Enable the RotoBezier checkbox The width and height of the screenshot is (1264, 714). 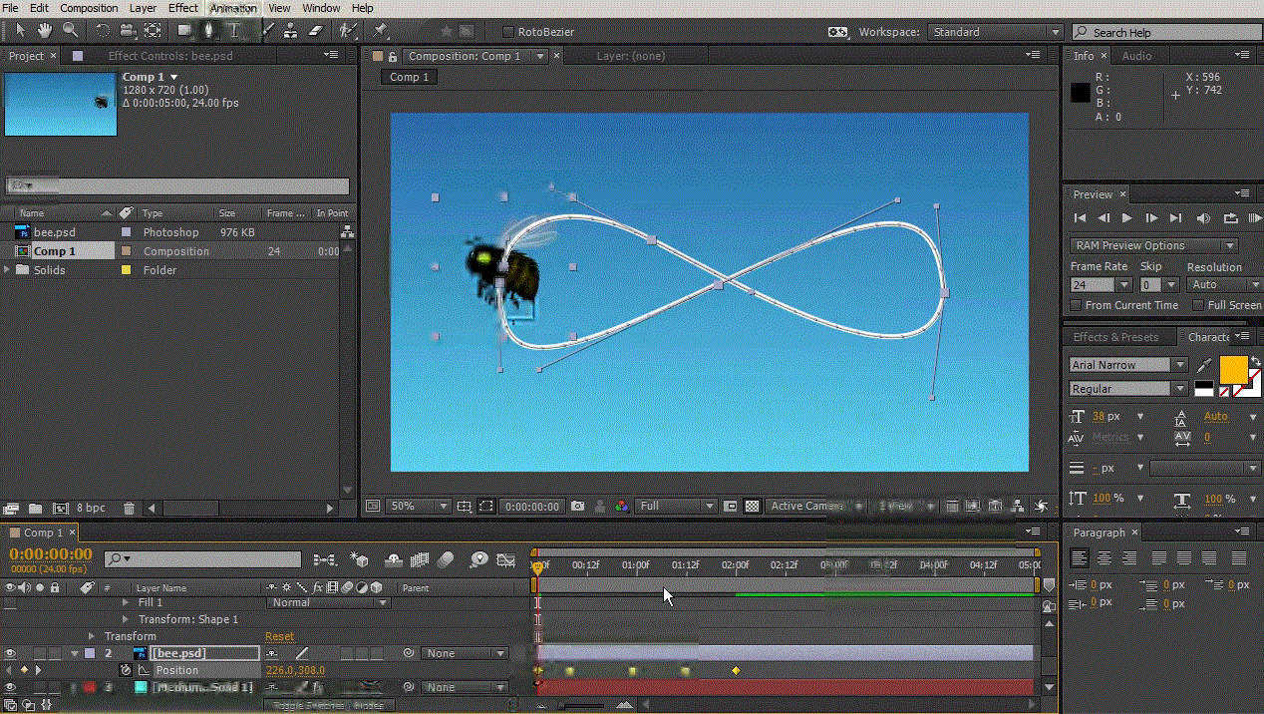508,32
